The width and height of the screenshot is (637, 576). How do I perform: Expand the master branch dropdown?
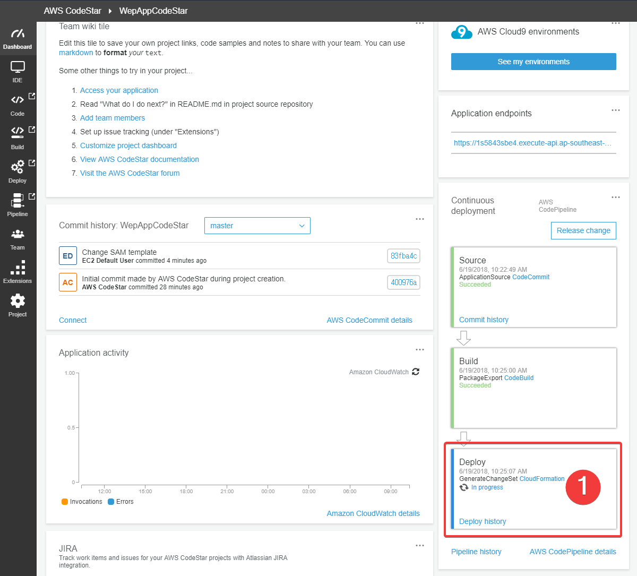257,226
